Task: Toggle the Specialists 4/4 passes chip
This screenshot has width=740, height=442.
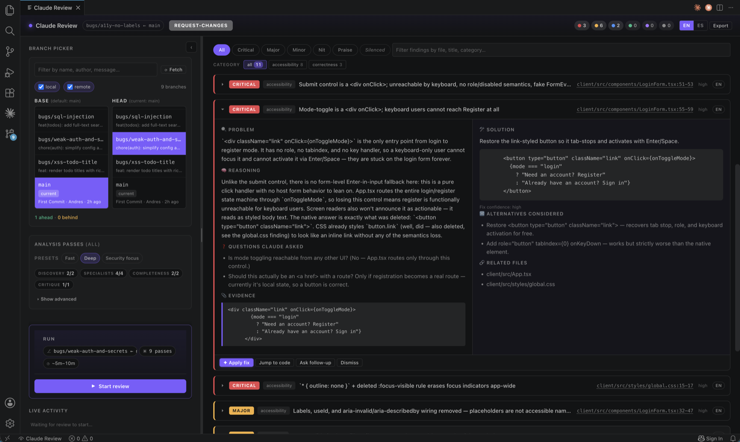Action: point(104,274)
